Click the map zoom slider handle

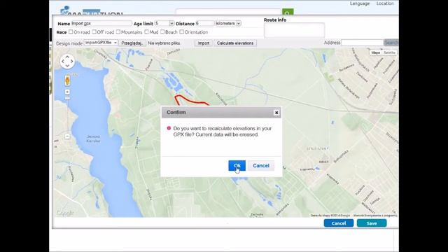pyautogui.click(x=67, y=98)
